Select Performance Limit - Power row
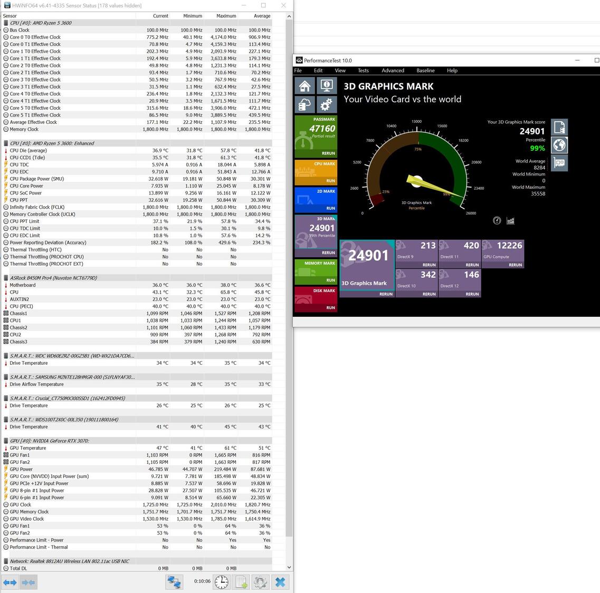 click(137, 540)
